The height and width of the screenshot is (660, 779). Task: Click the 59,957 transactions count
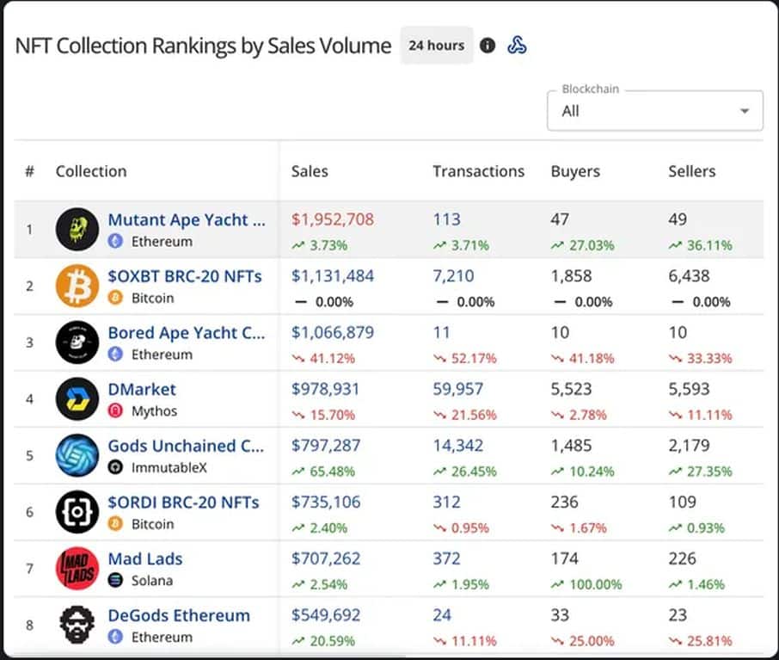[457, 389]
